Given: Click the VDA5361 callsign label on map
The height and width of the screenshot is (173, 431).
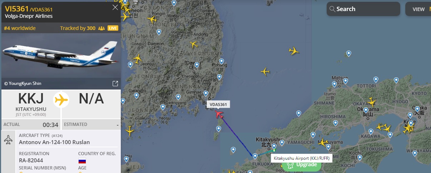Looking at the screenshot, I should click(218, 104).
